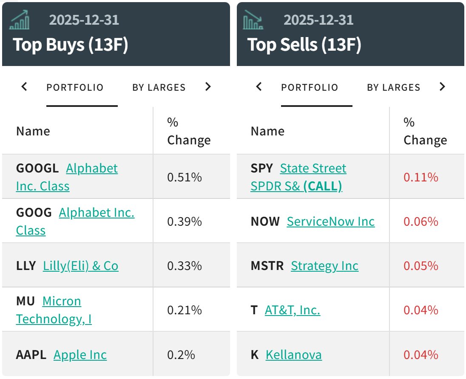Select Portfolio tab in Top Buys
This screenshot has width=466, height=379.
click(x=75, y=87)
